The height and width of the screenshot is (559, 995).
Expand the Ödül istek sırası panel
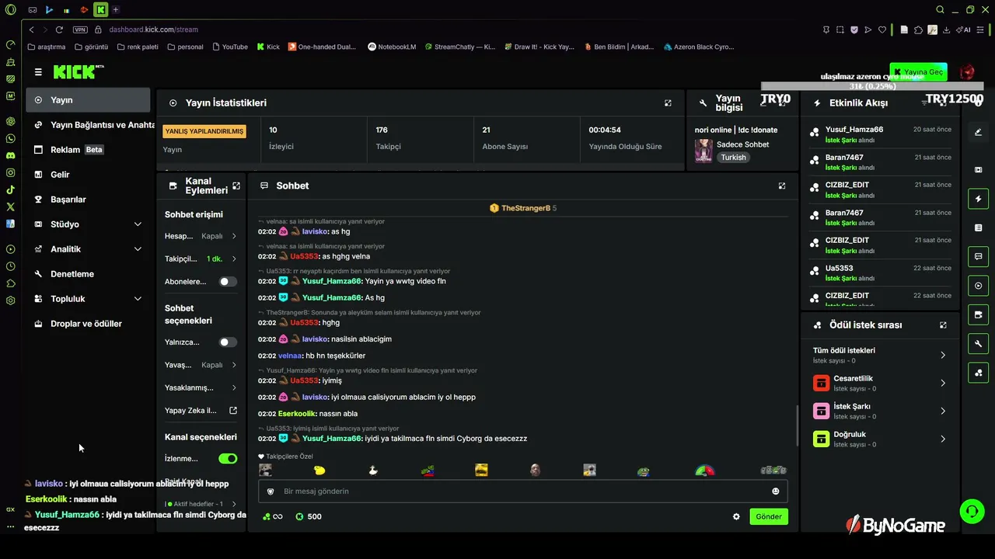click(x=943, y=325)
